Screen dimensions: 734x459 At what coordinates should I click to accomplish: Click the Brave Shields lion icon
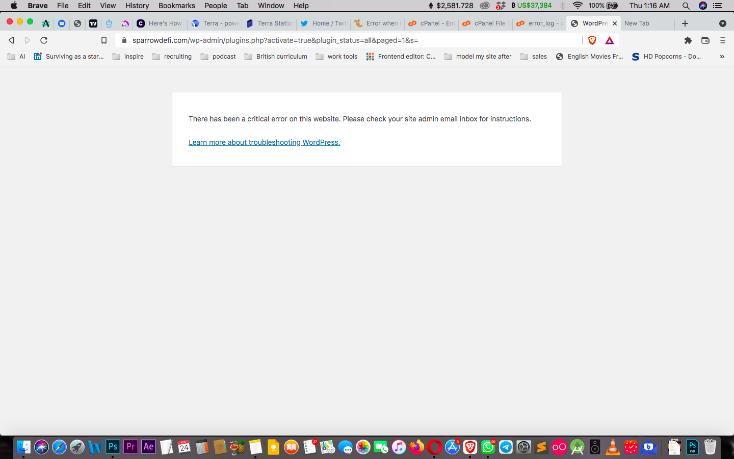point(592,40)
